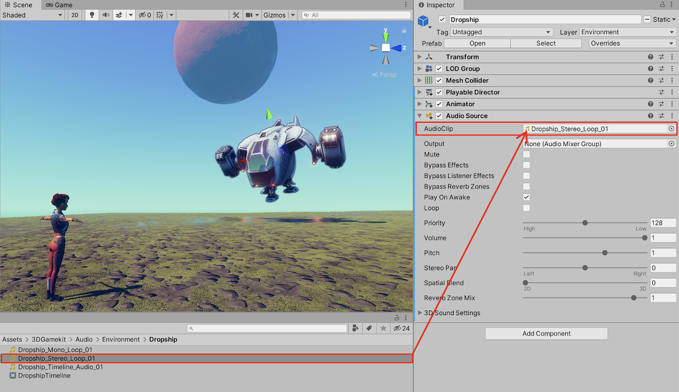The height and width of the screenshot is (392, 679).
Task: Click the AudioClip object picker circle
Action: [671, 129]
